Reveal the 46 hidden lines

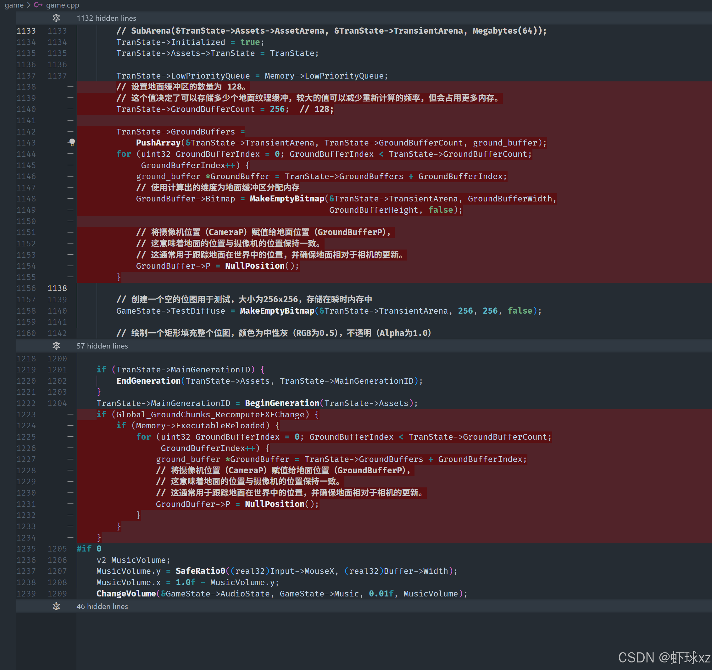click(x=102, y=606)
